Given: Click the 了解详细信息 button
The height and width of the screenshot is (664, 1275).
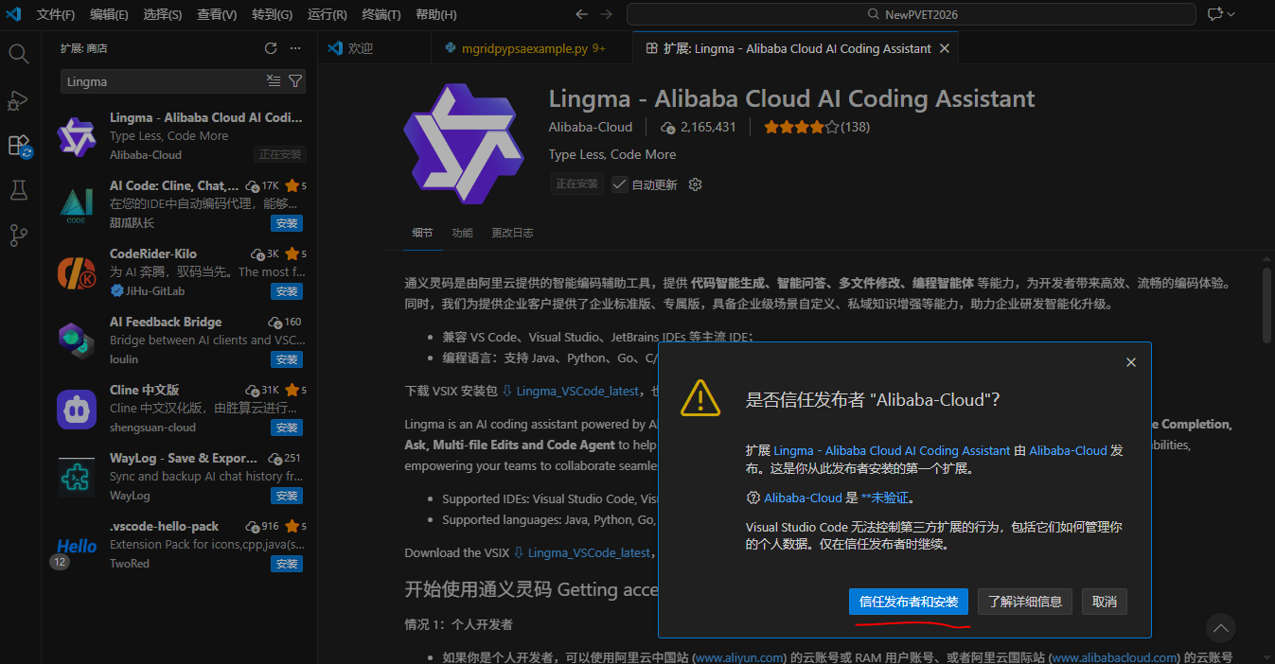Looking at the screenshot, I should (1025, 602).
